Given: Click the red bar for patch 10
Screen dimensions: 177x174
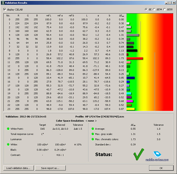Looking at the screenshot, I should pyautogui.click(x=135, y=58).
